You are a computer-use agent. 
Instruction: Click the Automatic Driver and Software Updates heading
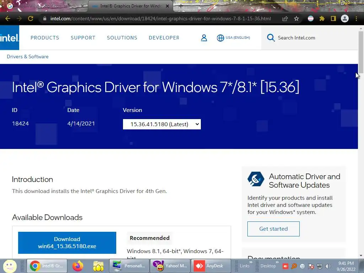[x=304, y=181]
